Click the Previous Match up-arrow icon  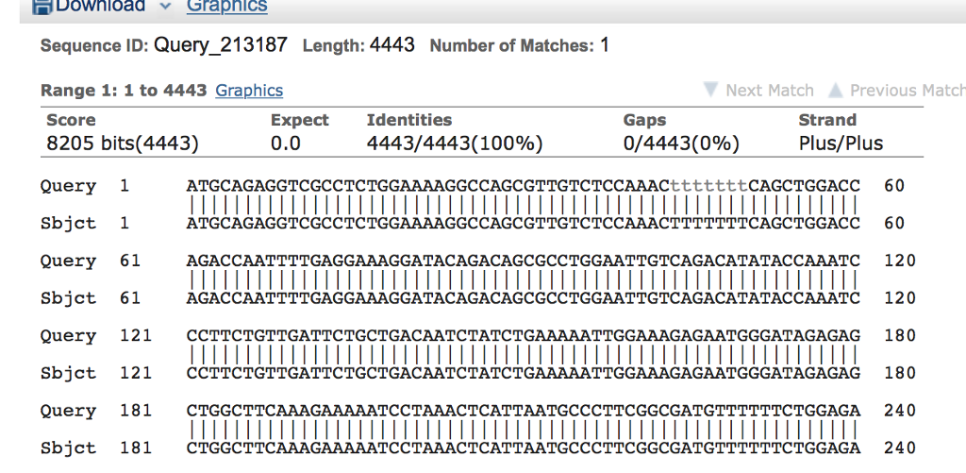[835, 91]
